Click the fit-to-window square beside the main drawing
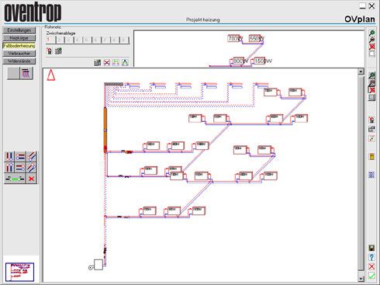Screen dimensions: 380x285 click(371, 97)
